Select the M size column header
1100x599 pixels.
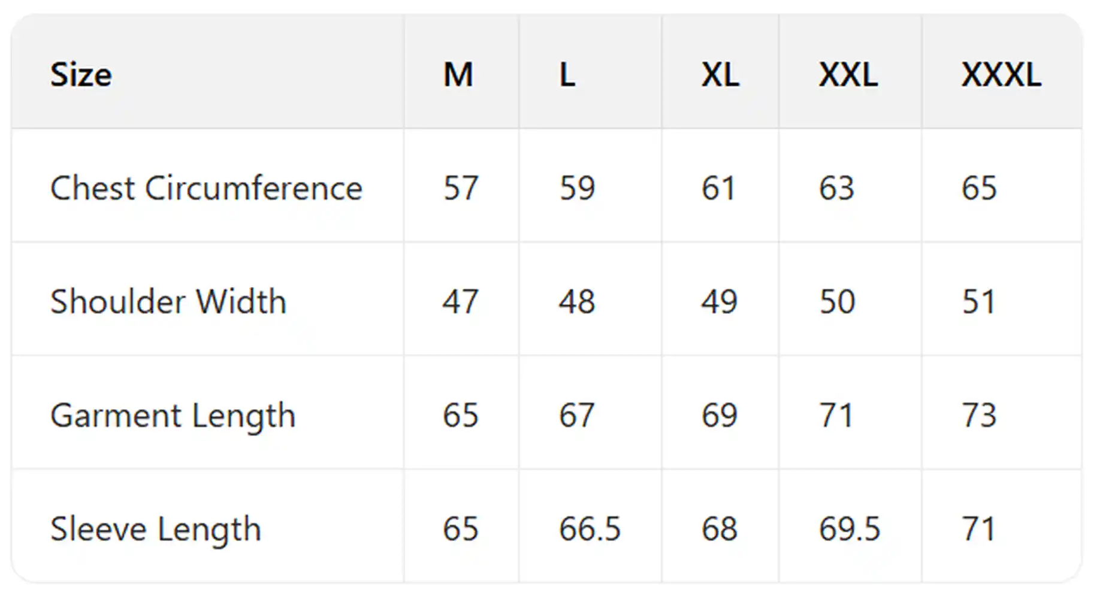click(458, 75)
